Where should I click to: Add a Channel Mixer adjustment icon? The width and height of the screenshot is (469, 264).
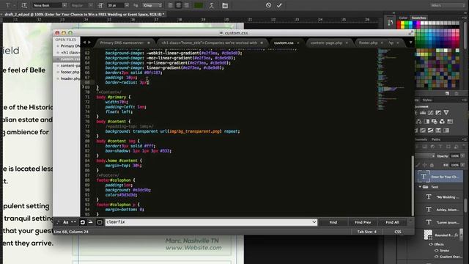tap(442, 122)
